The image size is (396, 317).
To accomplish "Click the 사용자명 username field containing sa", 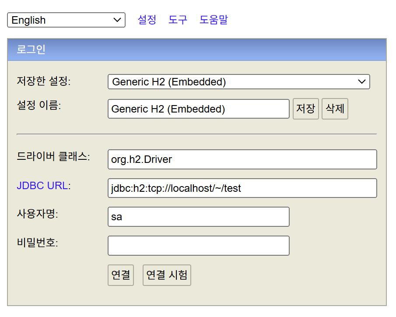I will pos(198,217).
